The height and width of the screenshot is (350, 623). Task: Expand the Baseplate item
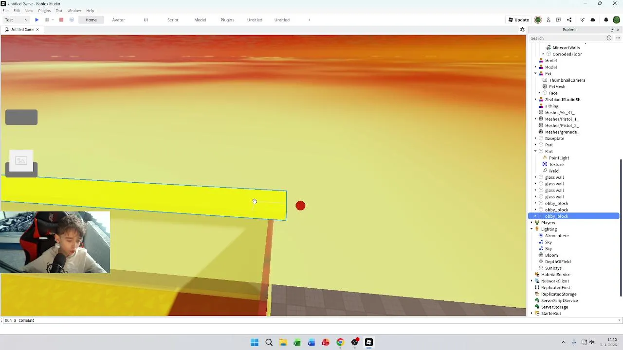535,139
